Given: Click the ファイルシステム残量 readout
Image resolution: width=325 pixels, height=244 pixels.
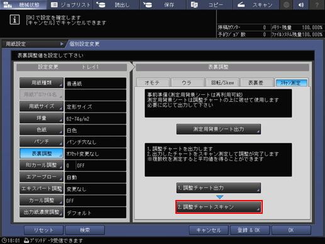Looking at the screenshot, I should tap(297, 35).
